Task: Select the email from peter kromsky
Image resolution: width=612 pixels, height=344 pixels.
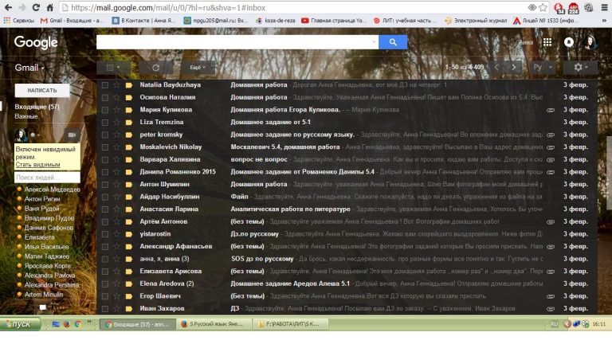Action: [x=104, y=135]
